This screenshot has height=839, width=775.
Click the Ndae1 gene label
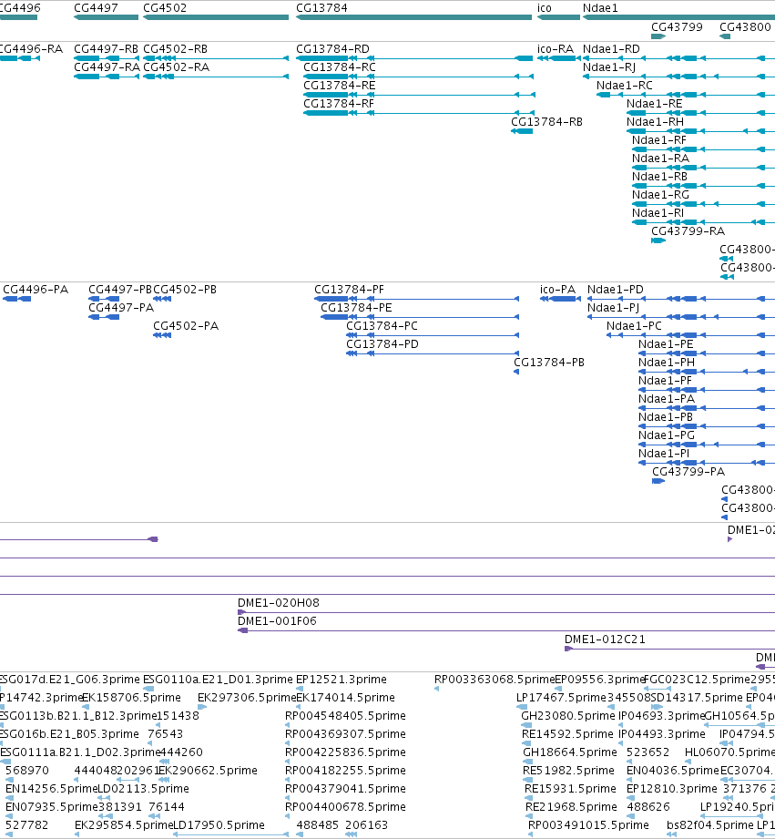pyautogui.click(x=600, y=8)
